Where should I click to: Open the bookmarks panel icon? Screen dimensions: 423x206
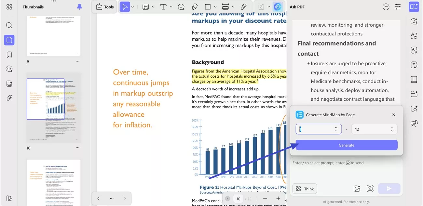coord(9,55)
